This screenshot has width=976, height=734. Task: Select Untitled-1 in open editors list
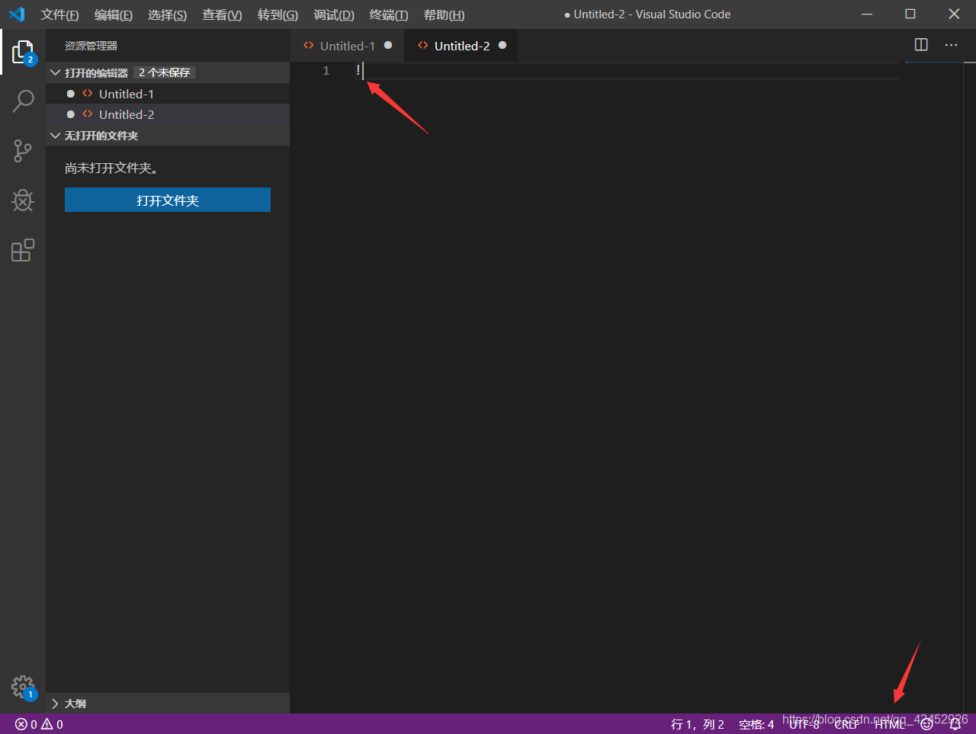point(168,94)
